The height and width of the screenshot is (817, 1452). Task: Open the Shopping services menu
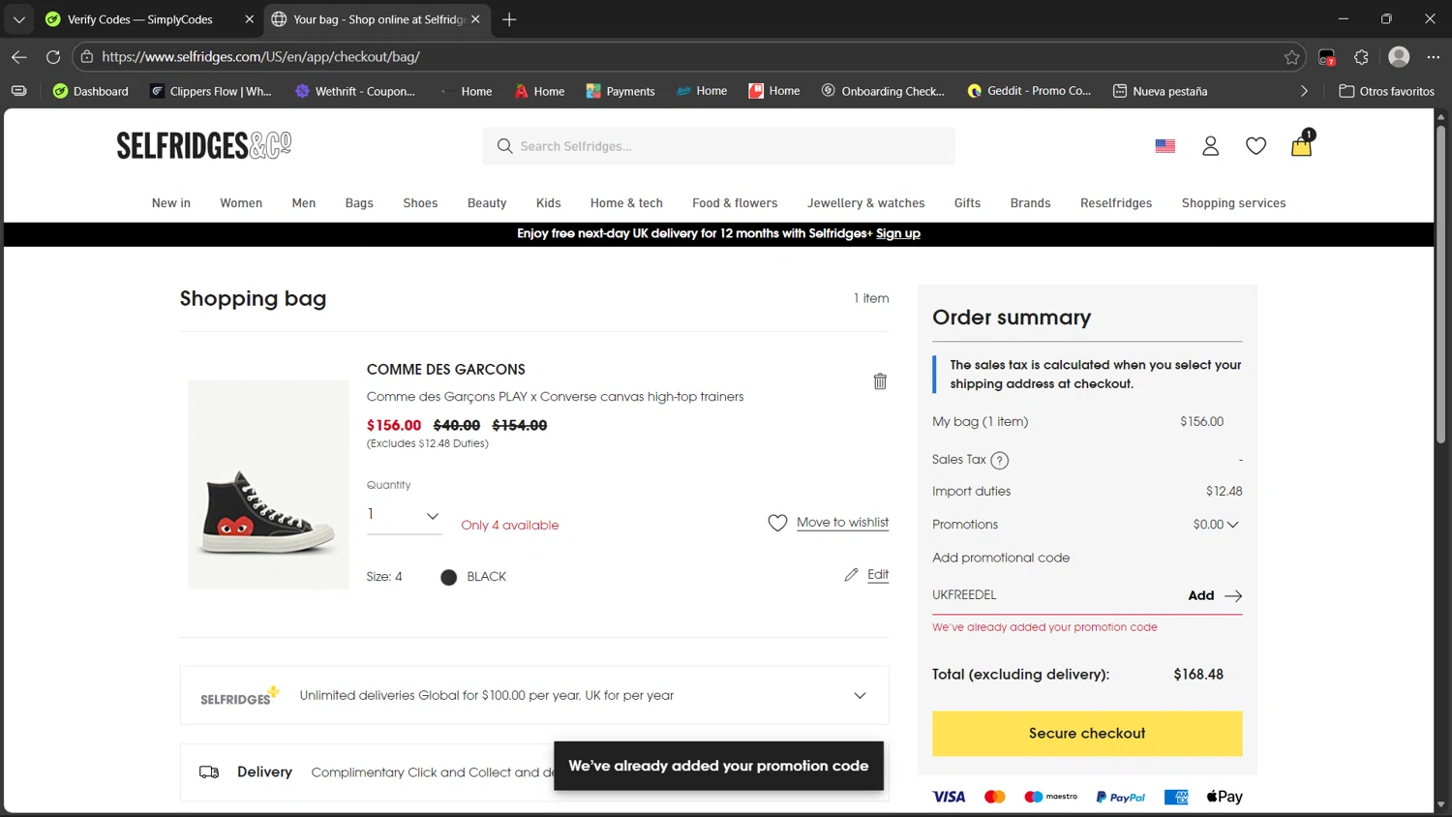click(x=1233, y=203)
